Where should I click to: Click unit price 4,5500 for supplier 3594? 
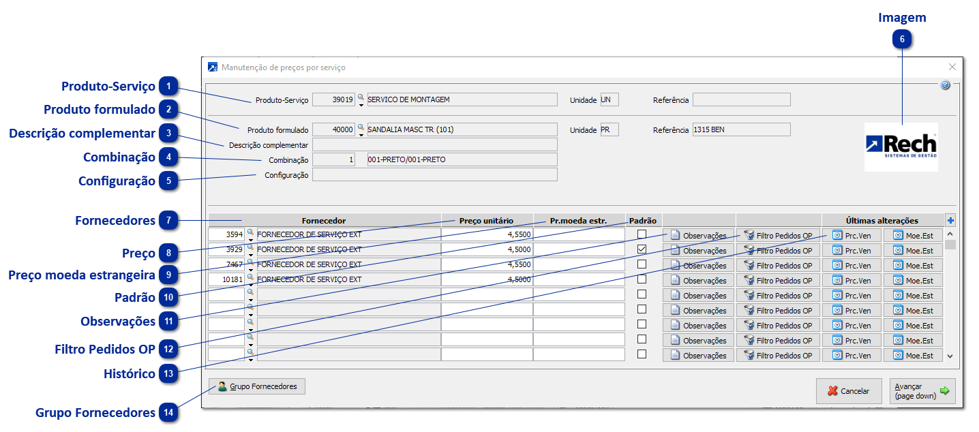tap(487, 234)
